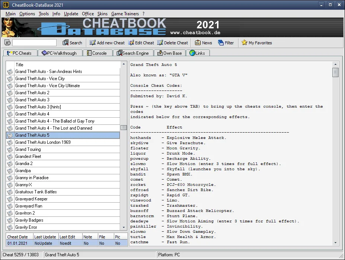Click the Delete Cheat button text
345x260 pixels.
(176, 43)
